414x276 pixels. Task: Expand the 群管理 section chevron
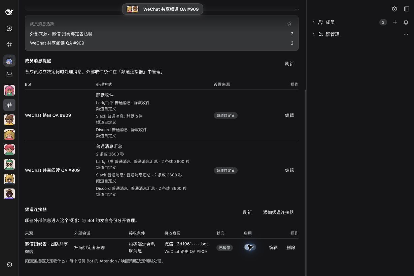[314, 34]
